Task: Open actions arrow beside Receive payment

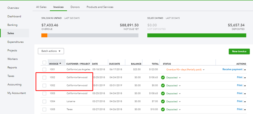Action: [245, 70]
